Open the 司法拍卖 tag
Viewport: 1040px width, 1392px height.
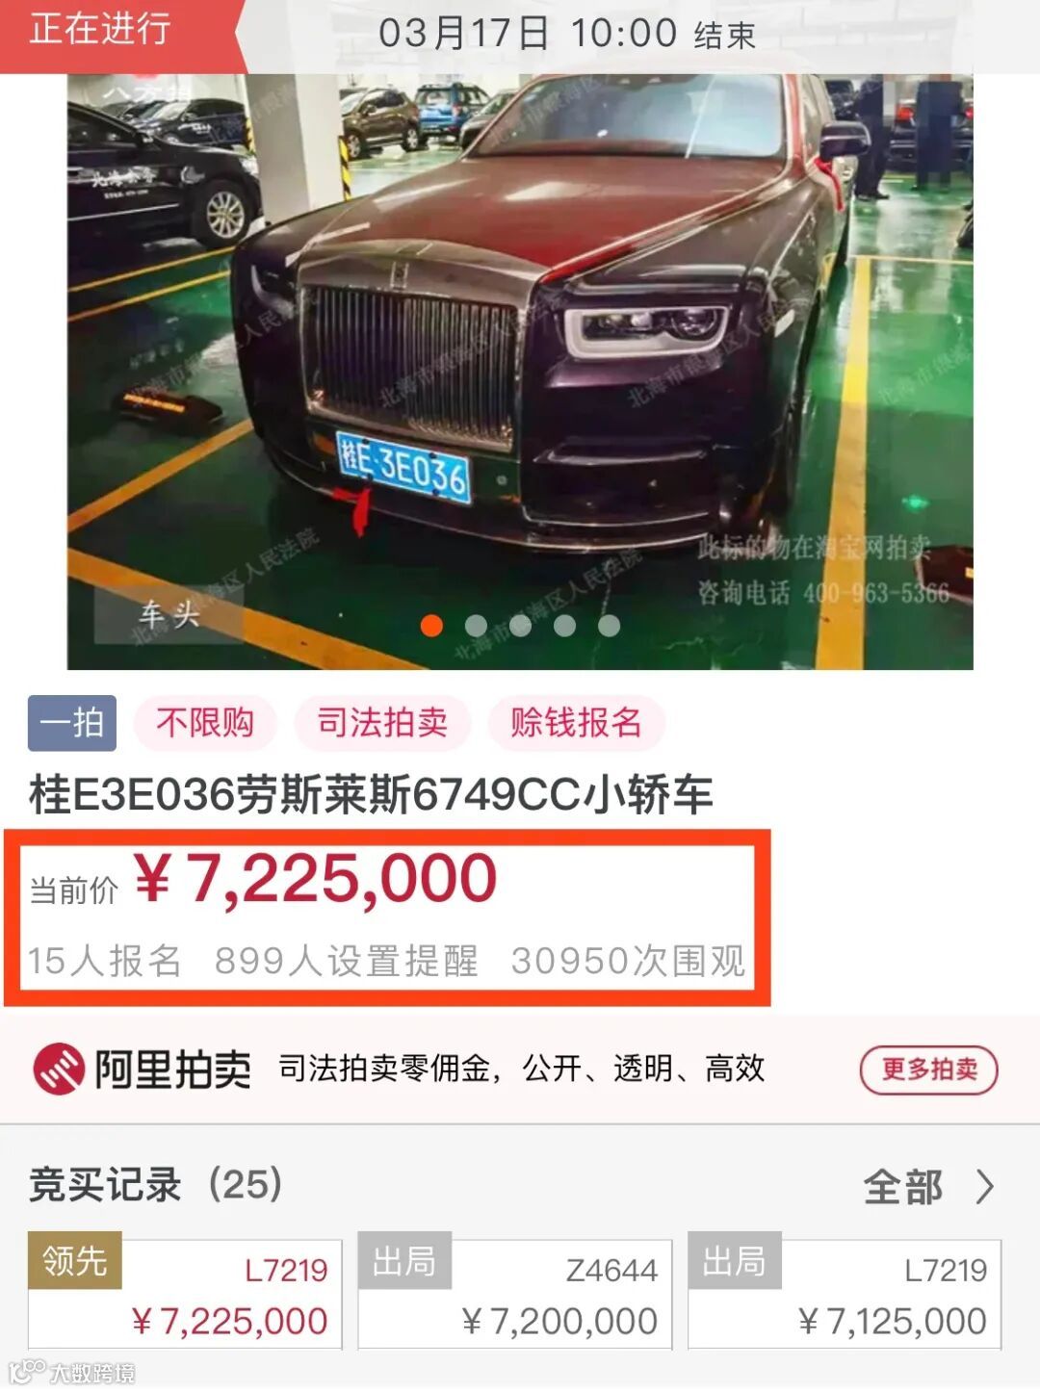(382, 723)
